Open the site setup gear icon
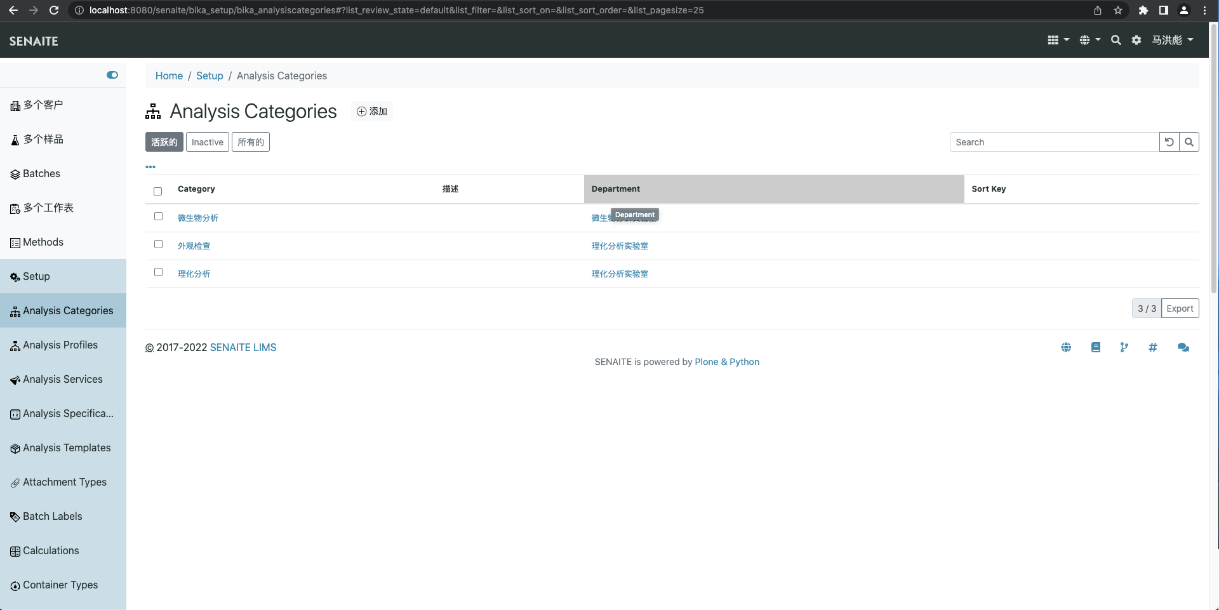This screenshot has width=1219, height=610. 1136,40
